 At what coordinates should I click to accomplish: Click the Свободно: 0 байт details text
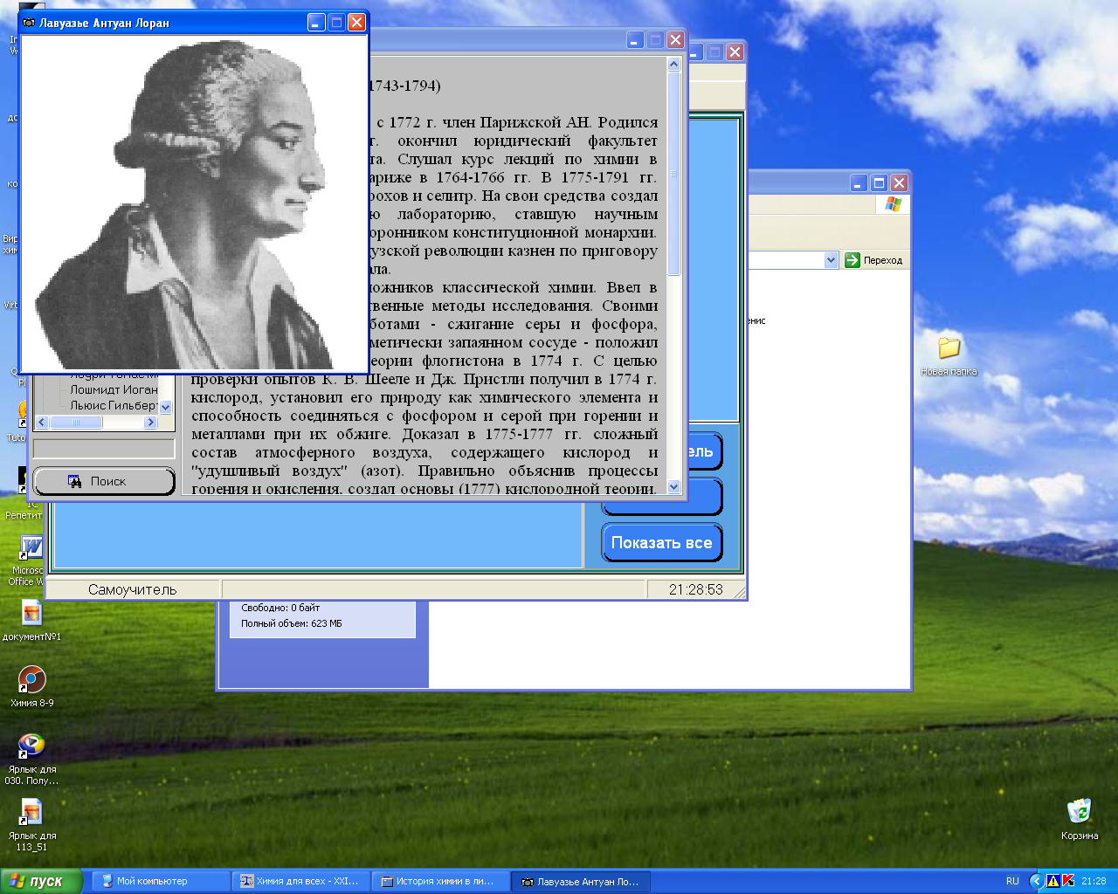280,608
